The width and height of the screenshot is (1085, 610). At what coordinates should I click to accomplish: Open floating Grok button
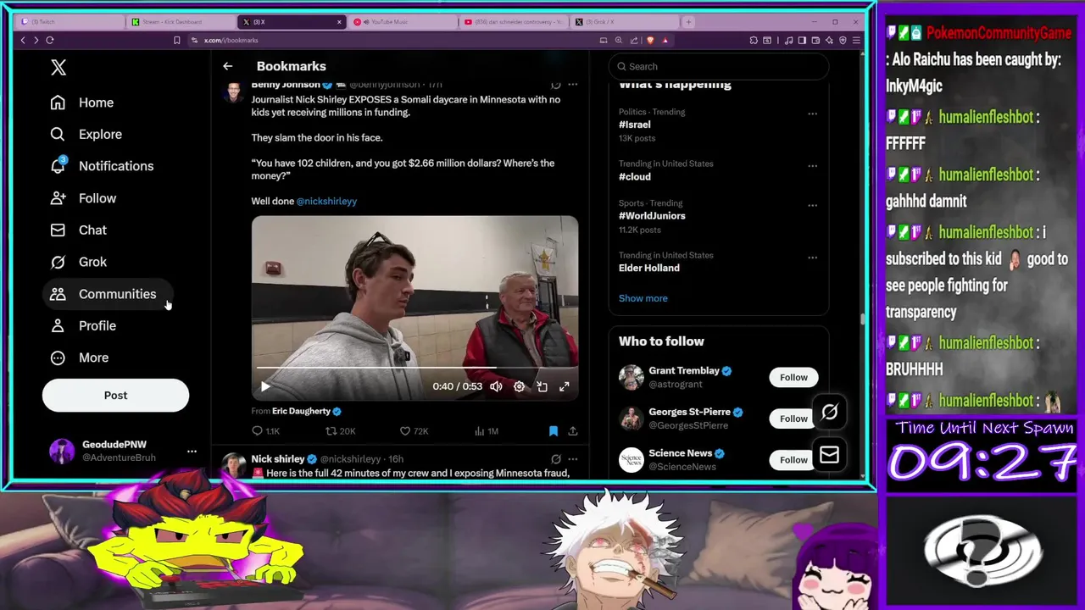click(x=829, y=413)
